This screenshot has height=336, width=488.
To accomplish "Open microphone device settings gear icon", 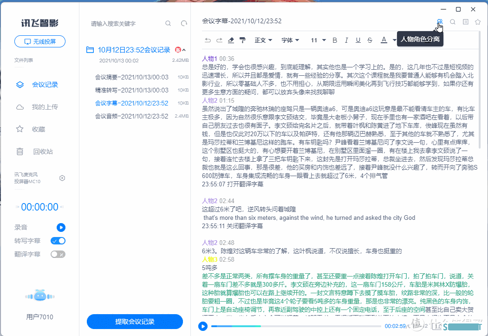I will click(62, 178).
